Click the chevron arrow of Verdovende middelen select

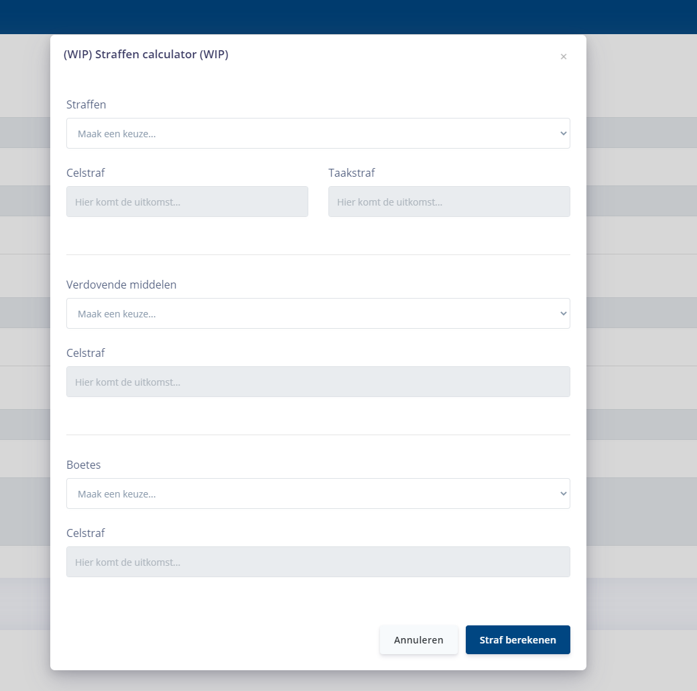(563, 313)
